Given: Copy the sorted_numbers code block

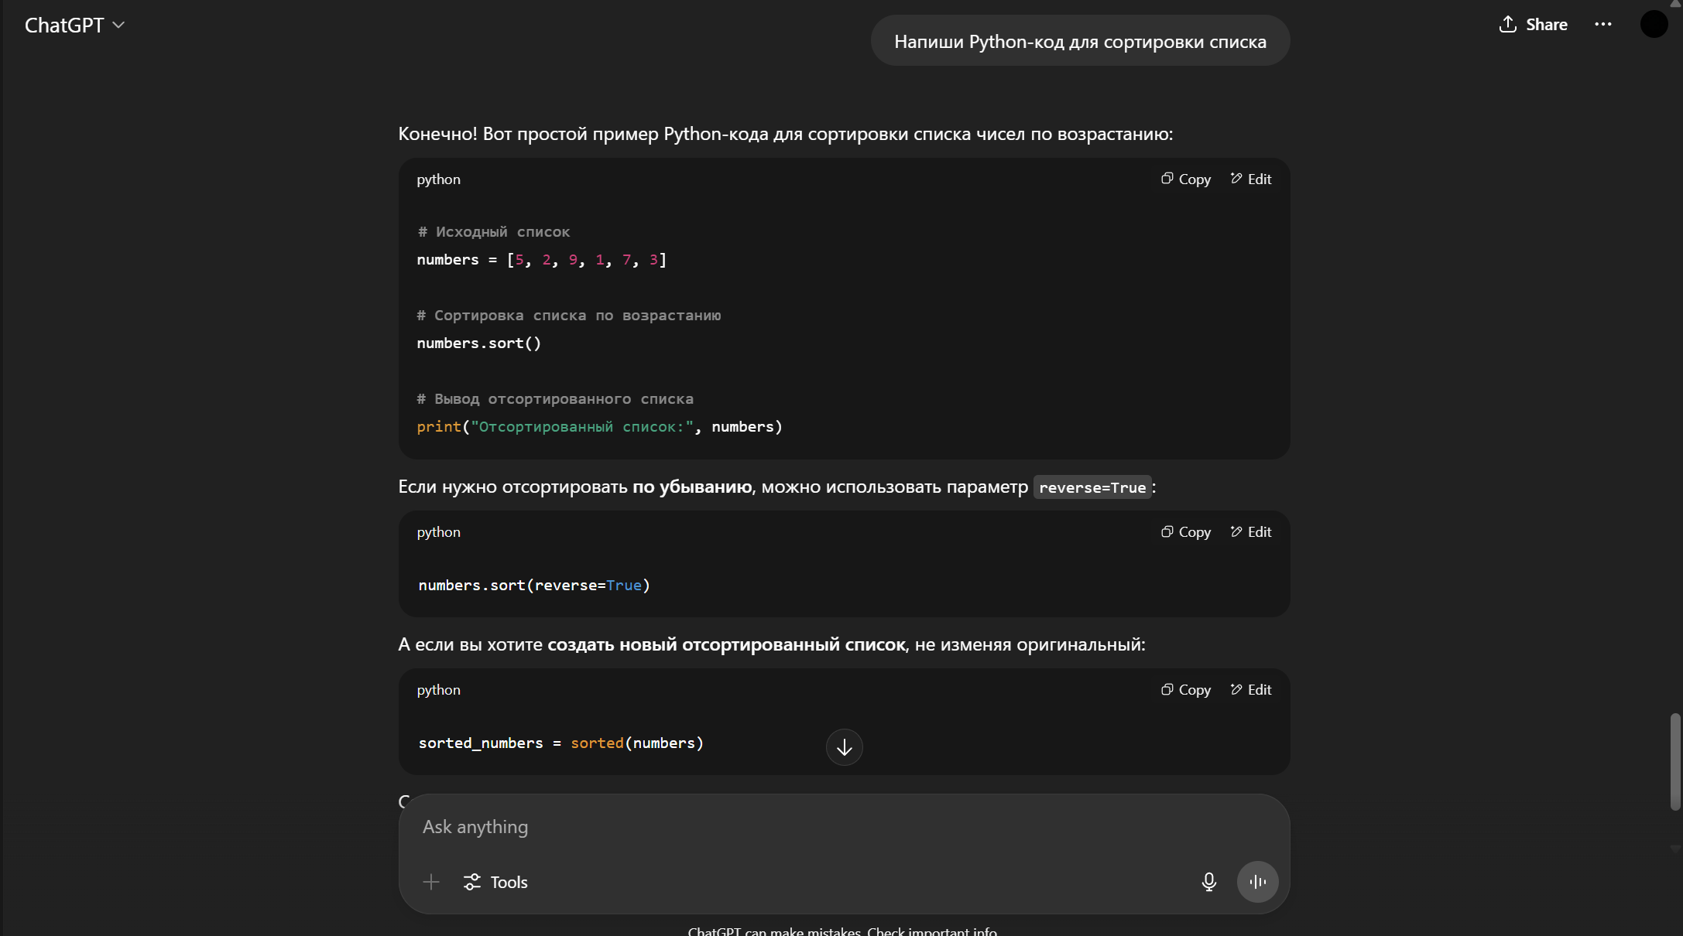Looking at the screenshot, I should pyautogui.click(x=1186, y=690).
